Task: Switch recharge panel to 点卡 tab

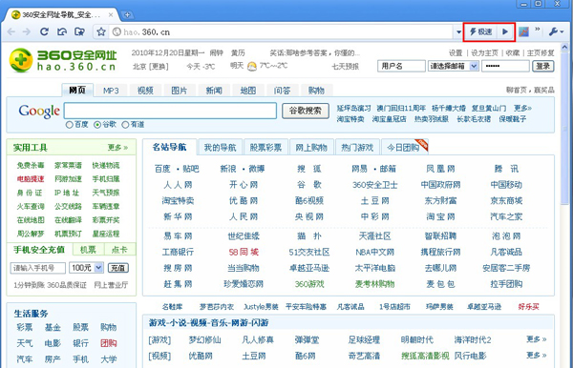Action: pos(119,250)
